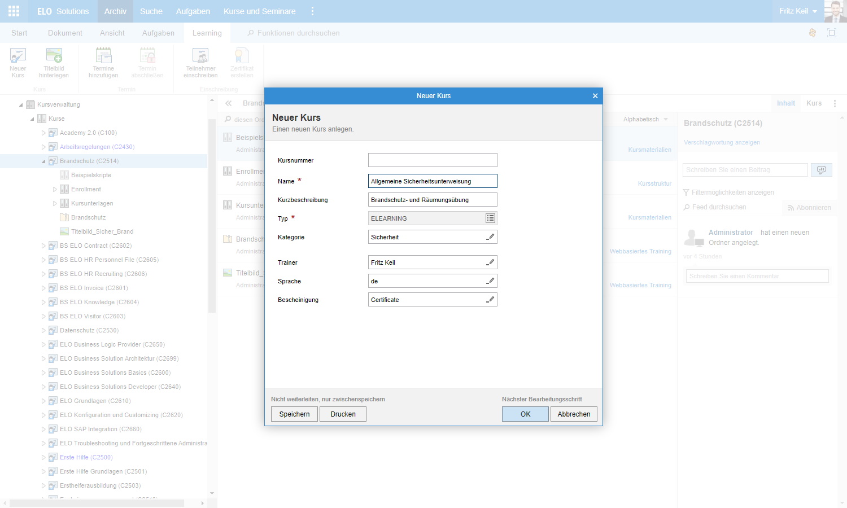Image resolution: width=847 pixels, height=508 pixels.
Task: Click into the Kursnummer input field
Action: point(433,160)
